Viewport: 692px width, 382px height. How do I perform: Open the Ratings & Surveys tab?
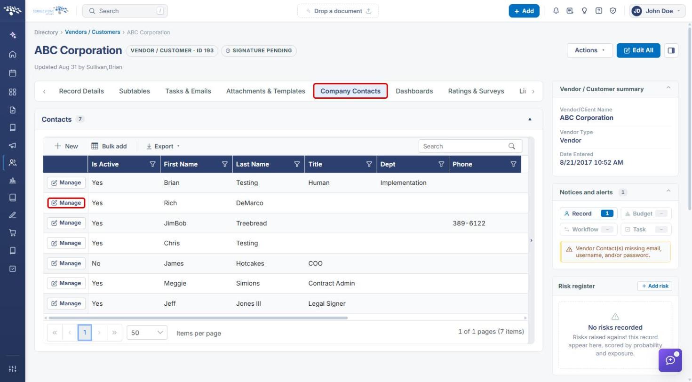click(476, 91)
